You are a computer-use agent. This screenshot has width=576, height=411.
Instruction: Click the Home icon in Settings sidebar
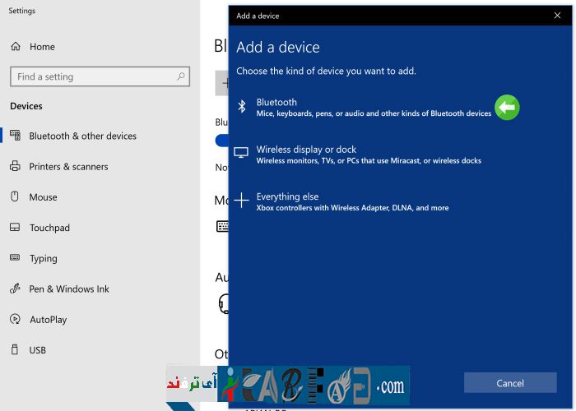(x=16, y=47)
